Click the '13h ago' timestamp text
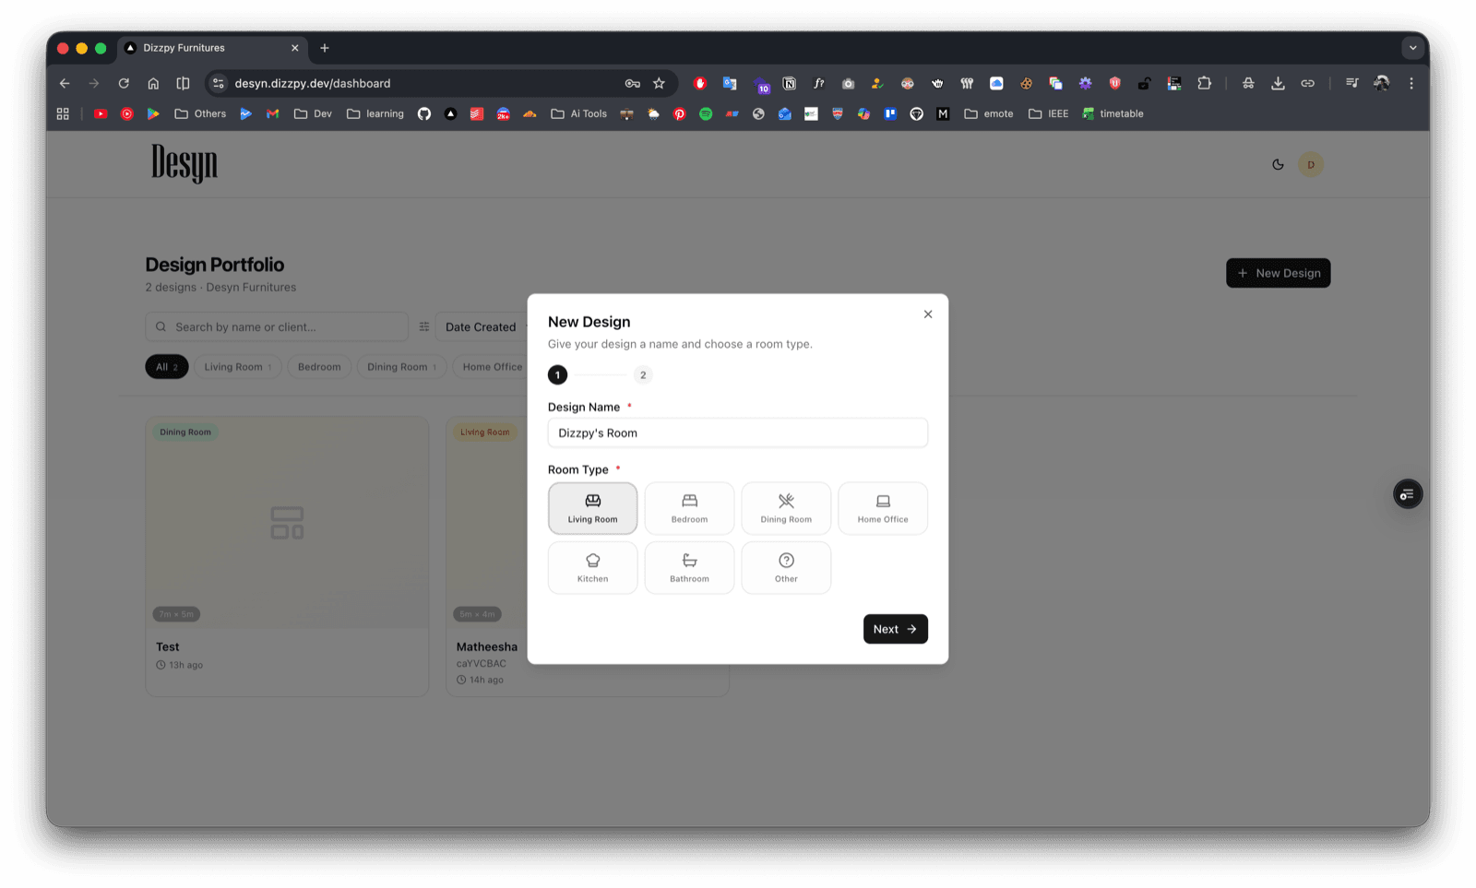 click(x=185, y=665)
